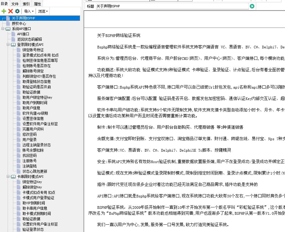The height and width of the screenshot is (232, 285).
Task: Open the gear settings icon in toolbar
Action: [x=17, y=11]
